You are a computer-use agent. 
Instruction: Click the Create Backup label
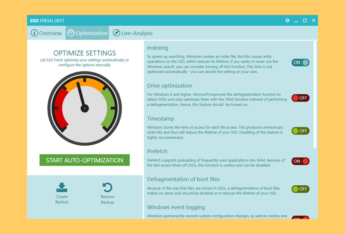point(62,199)
